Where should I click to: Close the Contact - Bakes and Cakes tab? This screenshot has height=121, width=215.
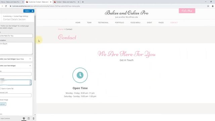click(x=78, y=2)
